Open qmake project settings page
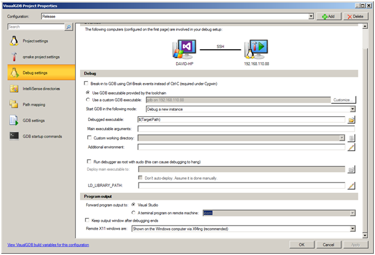375x255 pixels. tap(41, 57)
